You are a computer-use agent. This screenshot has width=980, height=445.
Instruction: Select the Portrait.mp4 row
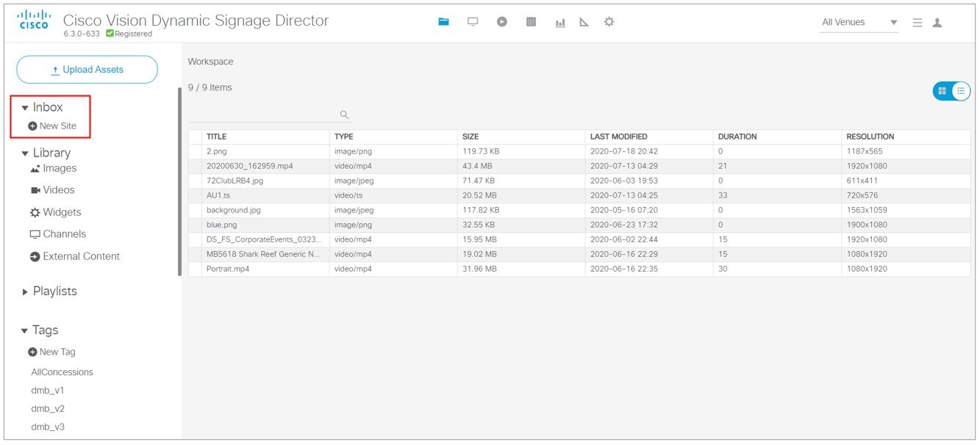tap(579, 269)
